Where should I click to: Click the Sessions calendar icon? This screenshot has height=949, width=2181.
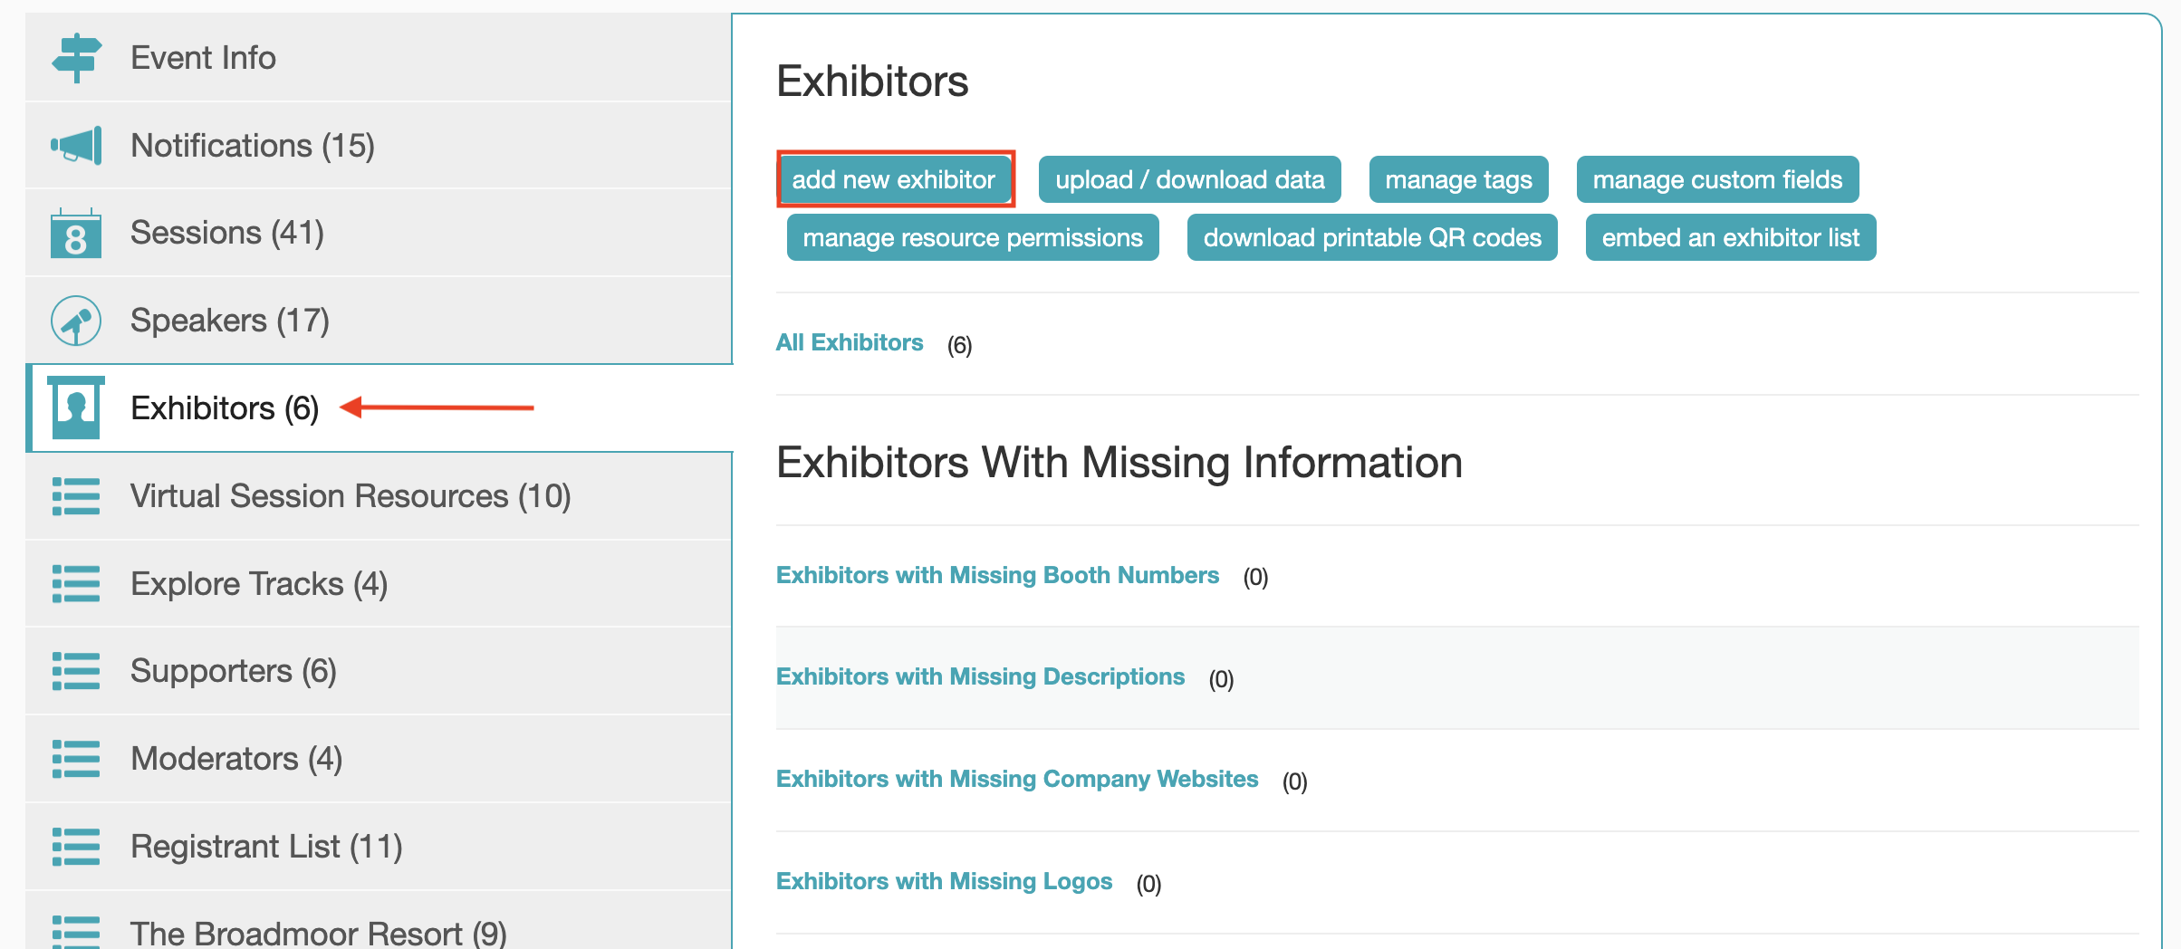(76, 234)
